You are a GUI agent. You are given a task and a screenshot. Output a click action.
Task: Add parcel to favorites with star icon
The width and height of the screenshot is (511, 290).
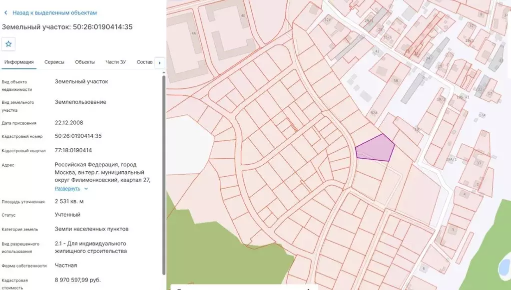(8, 44)
